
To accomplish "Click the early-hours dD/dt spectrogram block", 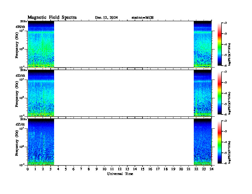I will coord(41,93).
